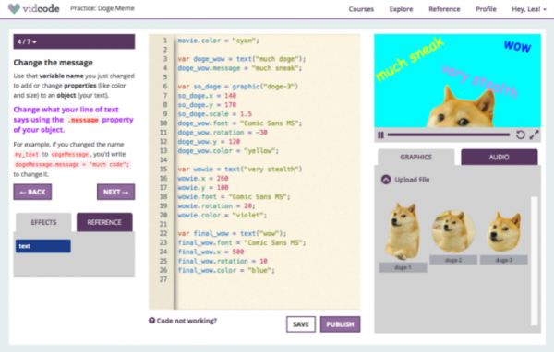
Task: Restart the video with the reload icon
Action: 520,135
